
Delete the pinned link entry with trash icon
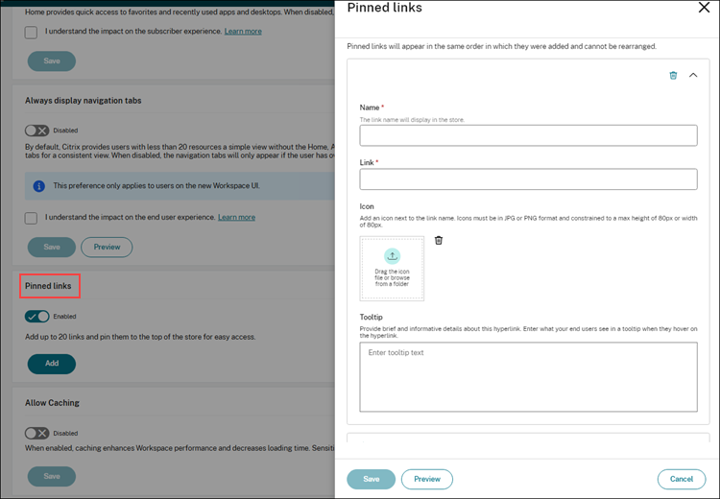point(673,75)
